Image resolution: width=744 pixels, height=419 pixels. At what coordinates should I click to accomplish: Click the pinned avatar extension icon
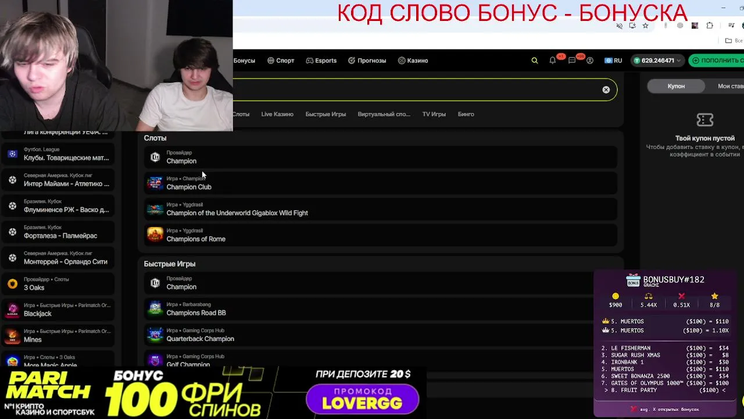pyautogui.click(x=695, y=26)
